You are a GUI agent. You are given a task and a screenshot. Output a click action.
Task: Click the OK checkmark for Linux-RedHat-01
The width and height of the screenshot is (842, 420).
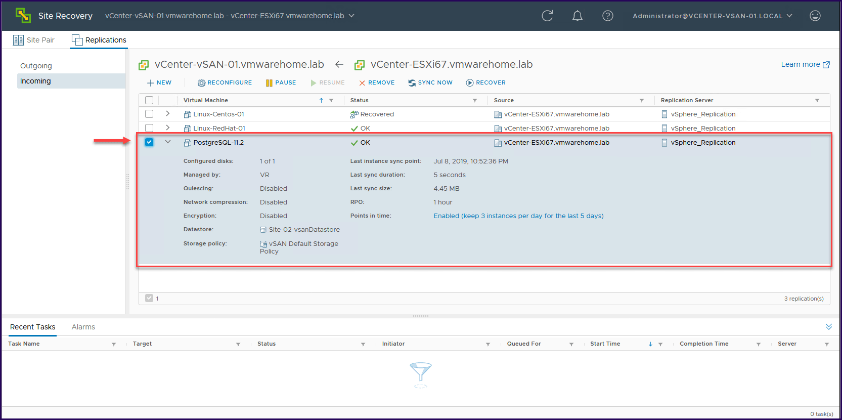[354, 129]
